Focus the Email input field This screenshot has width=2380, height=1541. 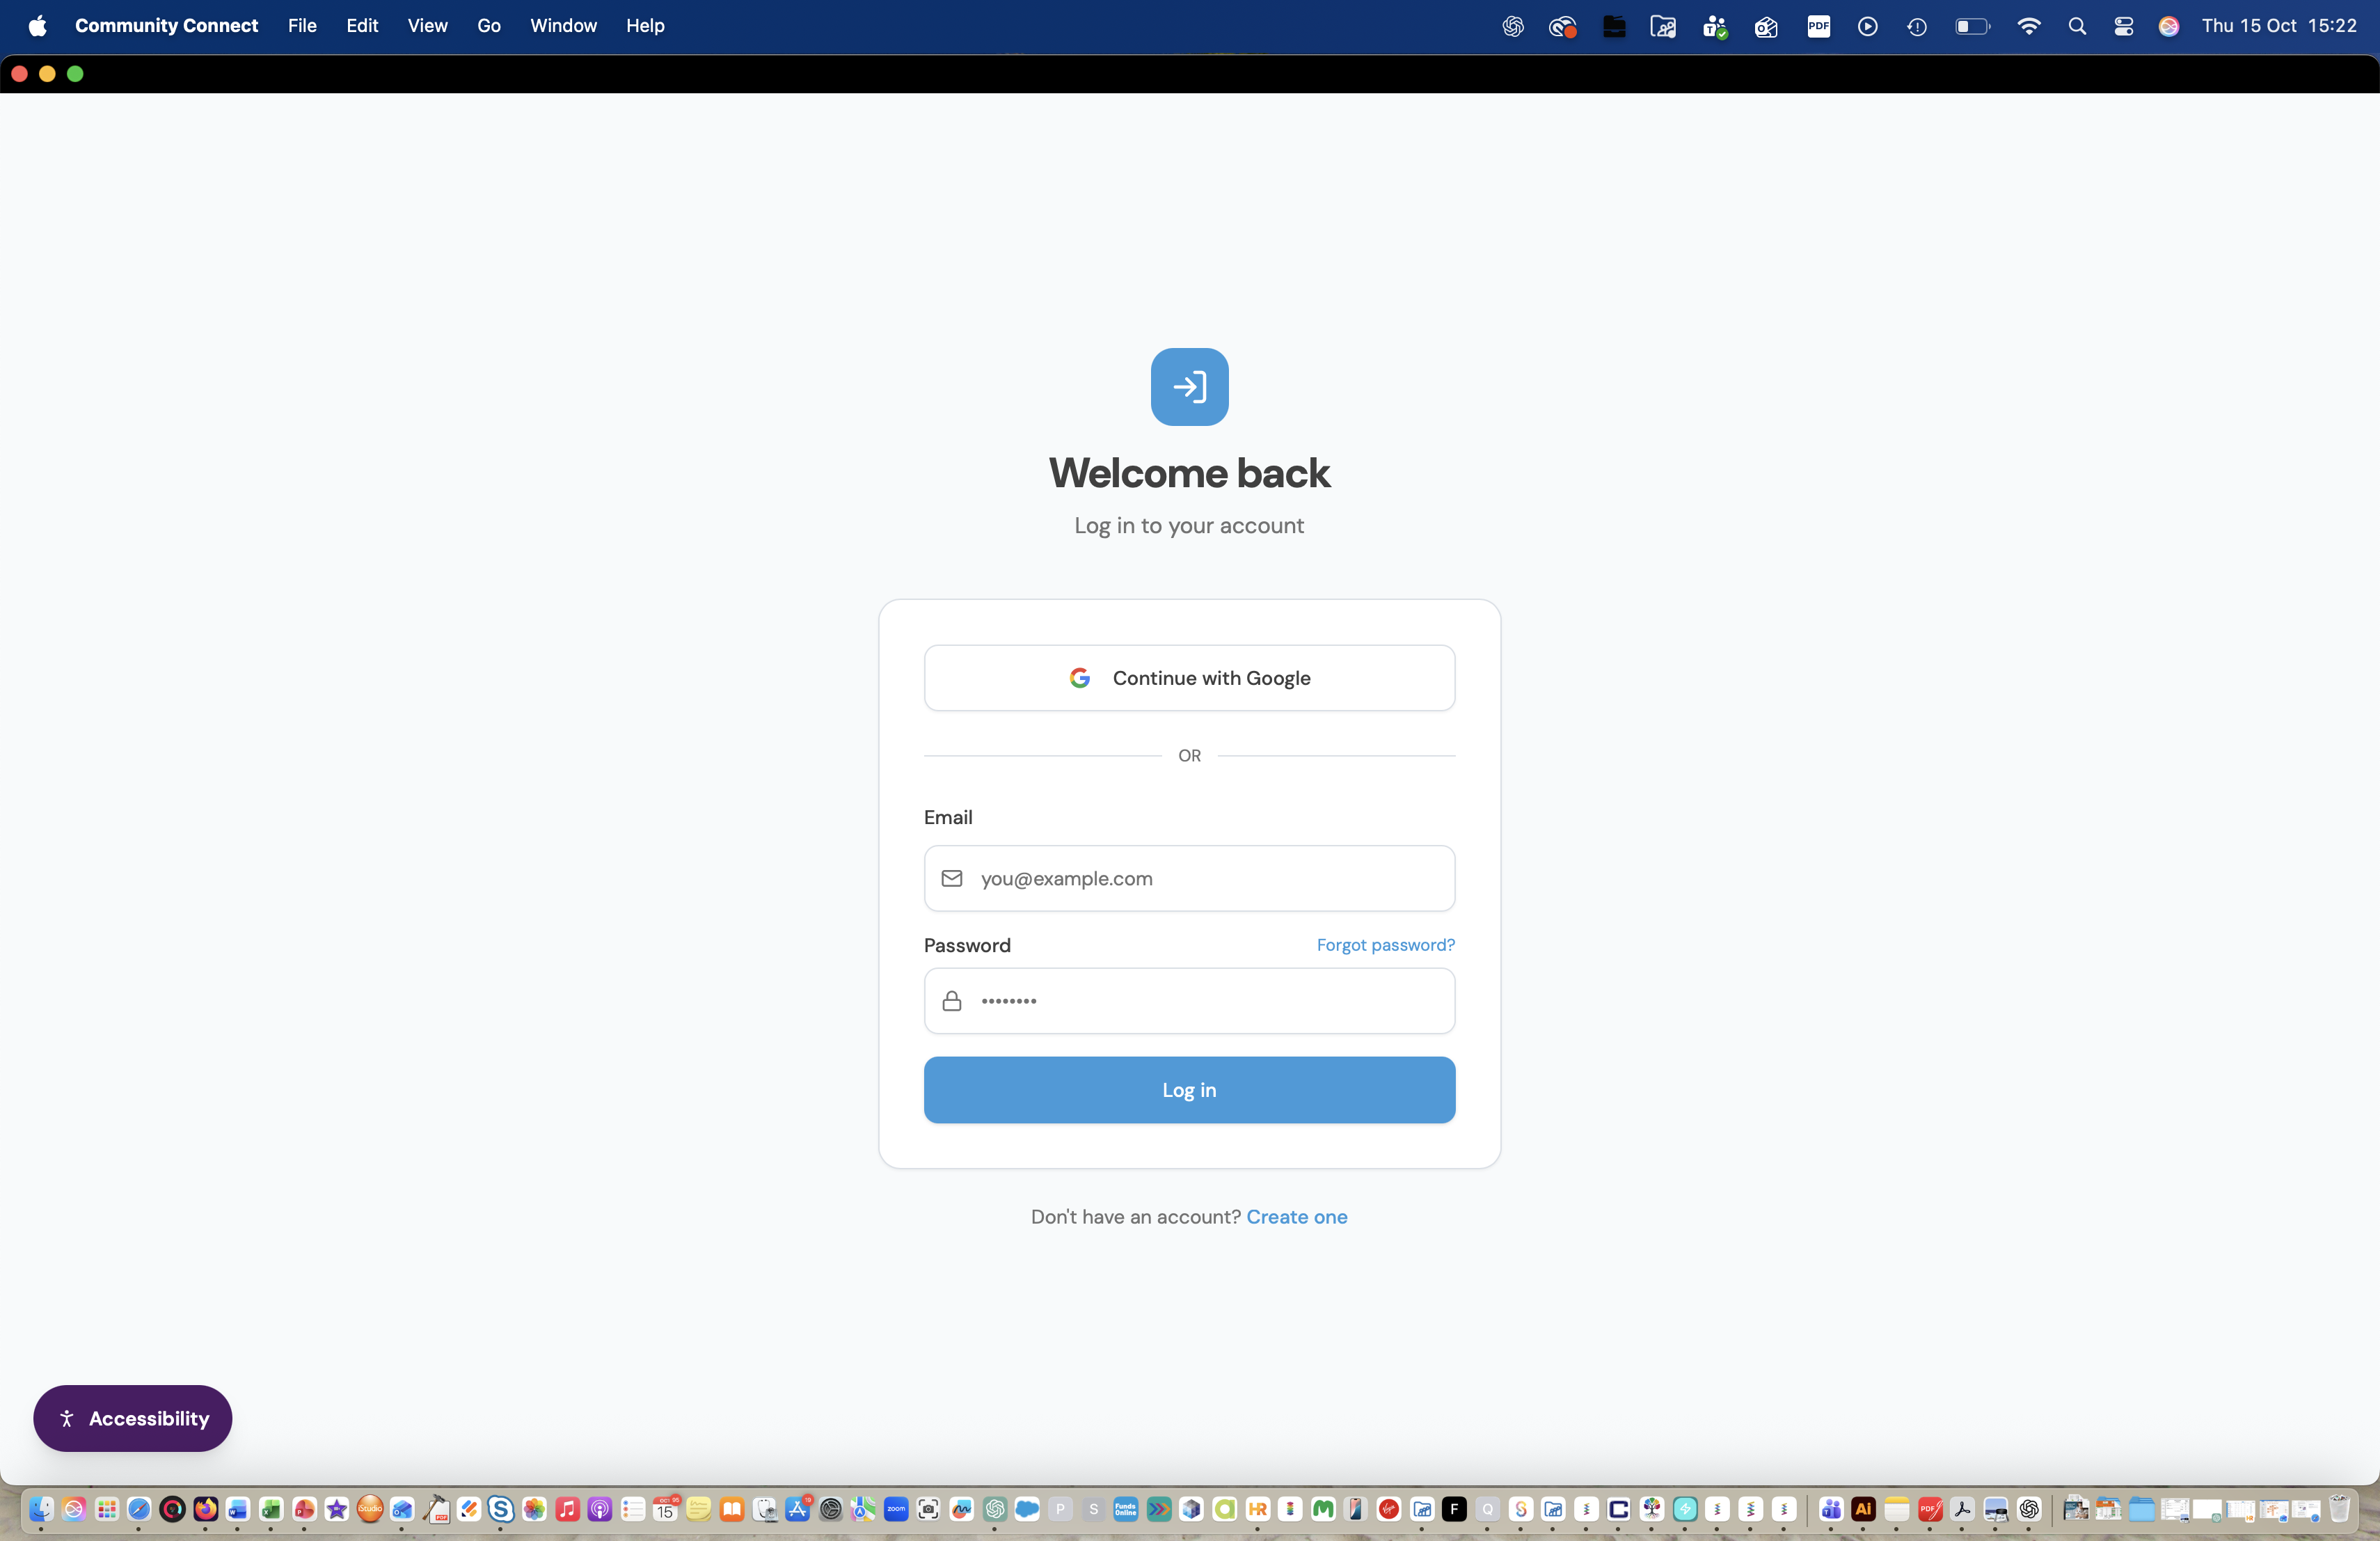1189,878
